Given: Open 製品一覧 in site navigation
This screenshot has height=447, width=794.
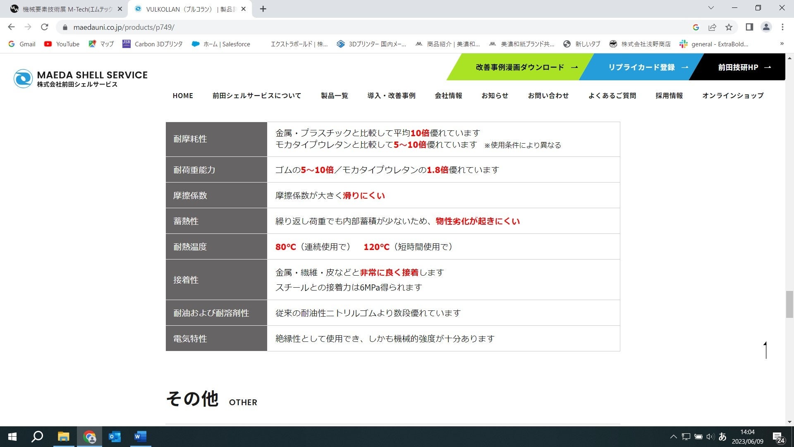Looking at the screenshot, I should point(334,96).
